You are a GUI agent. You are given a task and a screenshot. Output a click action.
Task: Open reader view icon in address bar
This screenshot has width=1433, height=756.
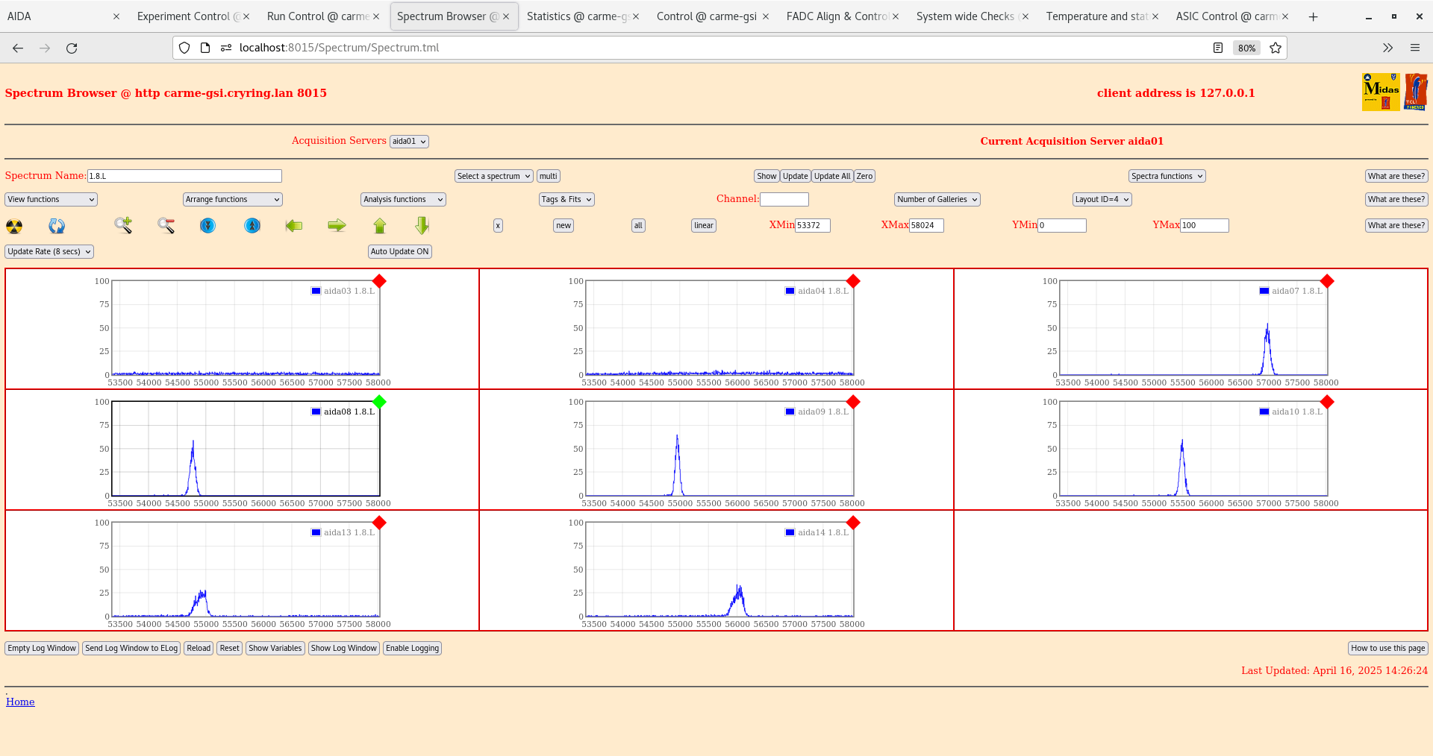(1218, 48)
